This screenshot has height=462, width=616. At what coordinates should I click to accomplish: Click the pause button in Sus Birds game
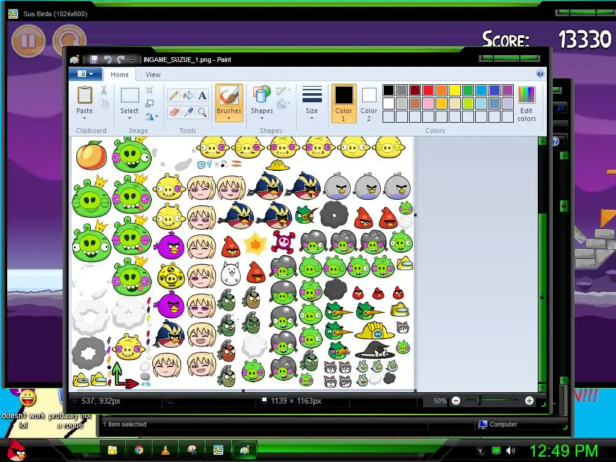pos(28,40)
